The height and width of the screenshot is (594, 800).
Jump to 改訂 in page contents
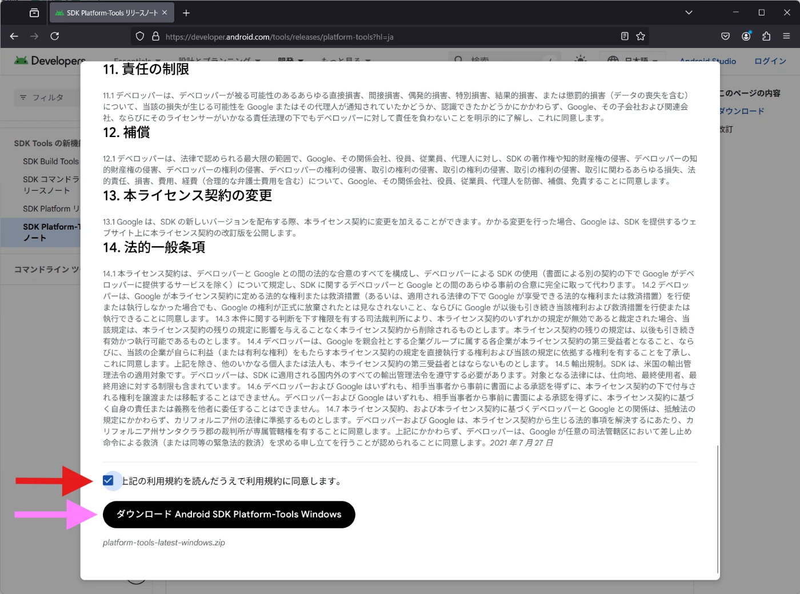coord(726,130)
